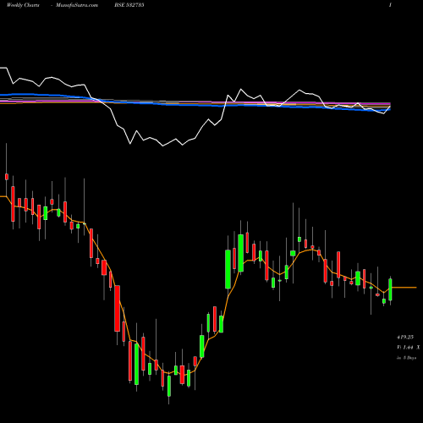This screenshot has height=423, width=423.
Task: Click the 'BSE 532735' stock code text
Action: [x=129, y=5]
